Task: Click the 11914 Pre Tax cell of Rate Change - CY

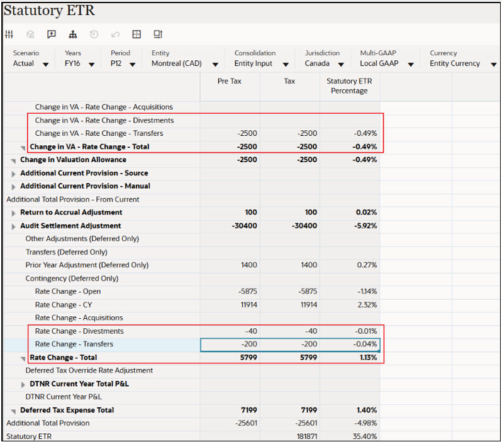Action: pyautogui.click(x=230, y=305)
